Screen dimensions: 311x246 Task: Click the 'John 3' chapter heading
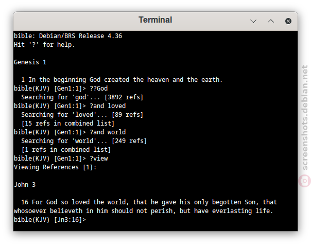tap(25, 185)
